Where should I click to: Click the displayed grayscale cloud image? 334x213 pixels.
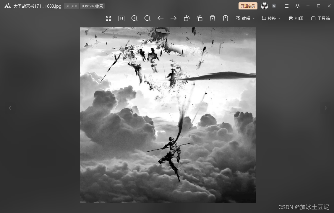[168, 115]
